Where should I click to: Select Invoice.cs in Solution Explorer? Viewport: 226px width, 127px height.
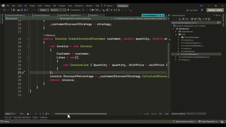tap(188, 49)
